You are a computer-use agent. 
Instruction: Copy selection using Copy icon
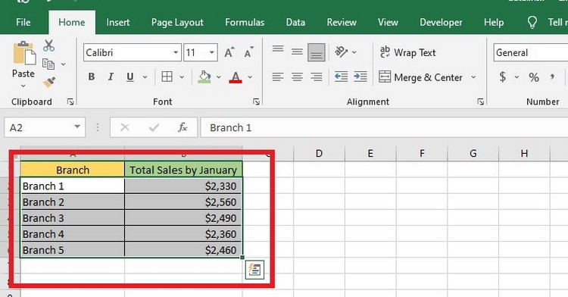48,64
